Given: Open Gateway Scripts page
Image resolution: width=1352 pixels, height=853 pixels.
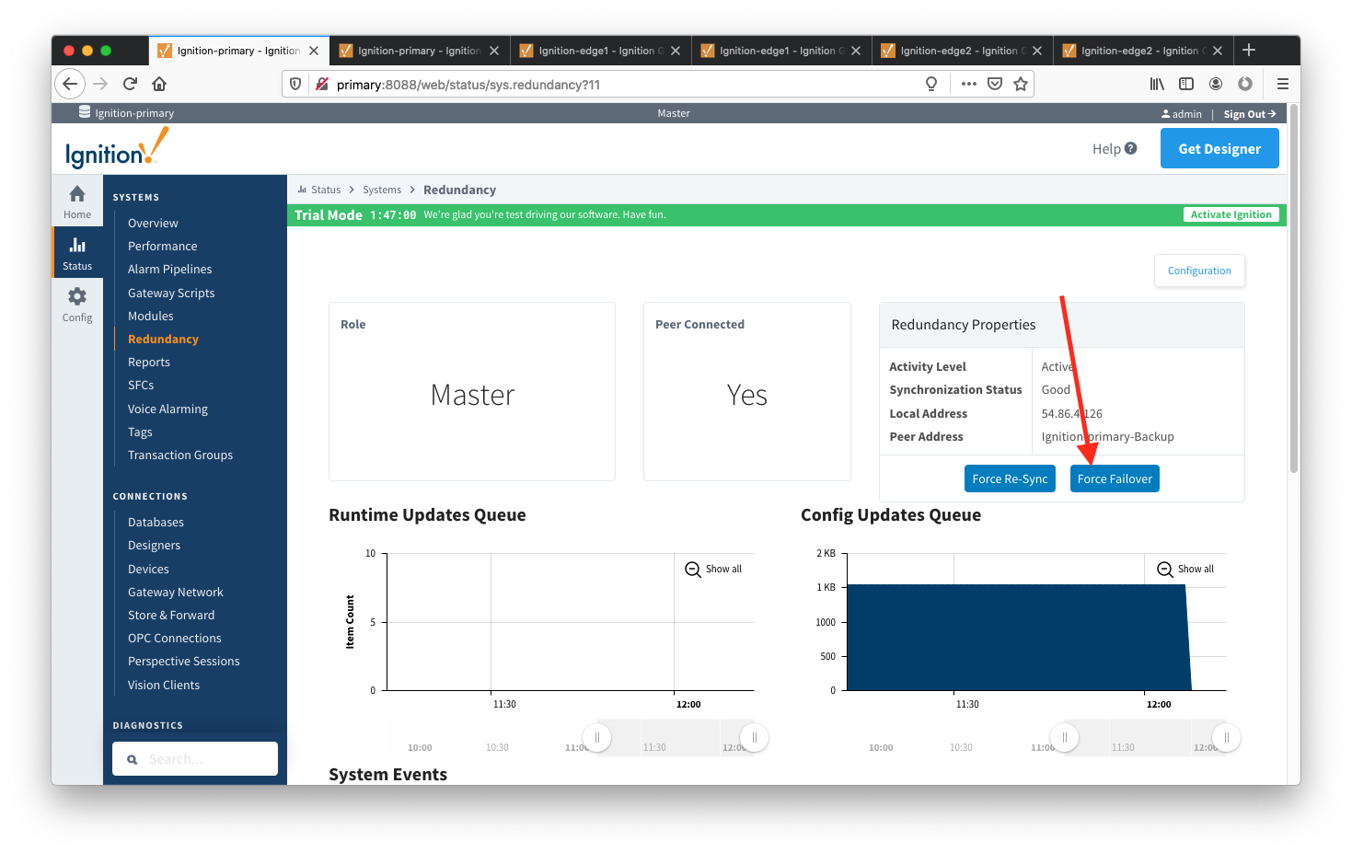Looking at the screenshot, I should (171, 293).
